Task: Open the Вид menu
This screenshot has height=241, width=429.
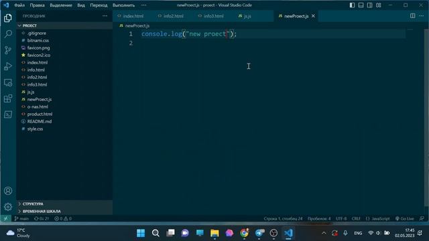Action: [x=81, y=5]
